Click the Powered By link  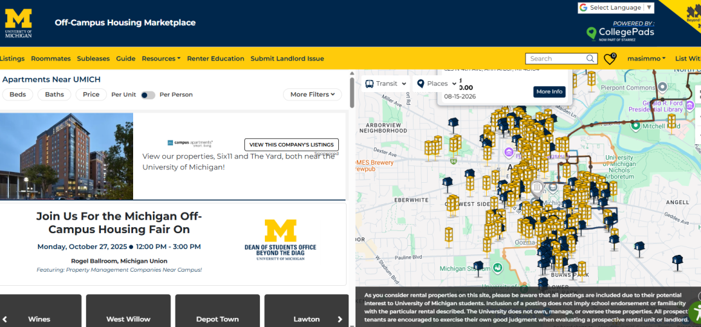633,23
